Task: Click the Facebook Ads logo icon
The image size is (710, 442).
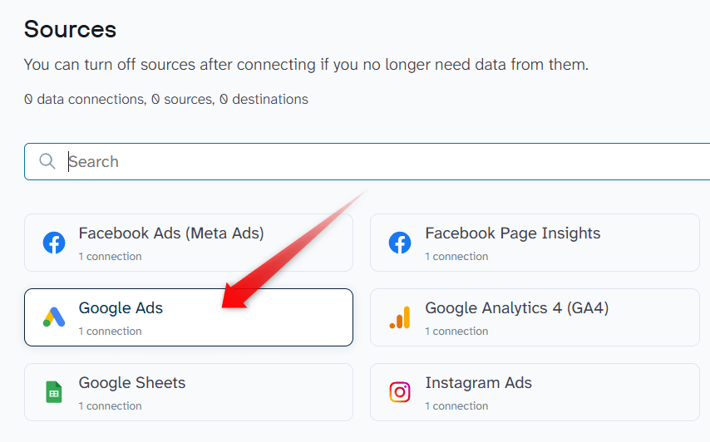Action: tap(54, 243)
